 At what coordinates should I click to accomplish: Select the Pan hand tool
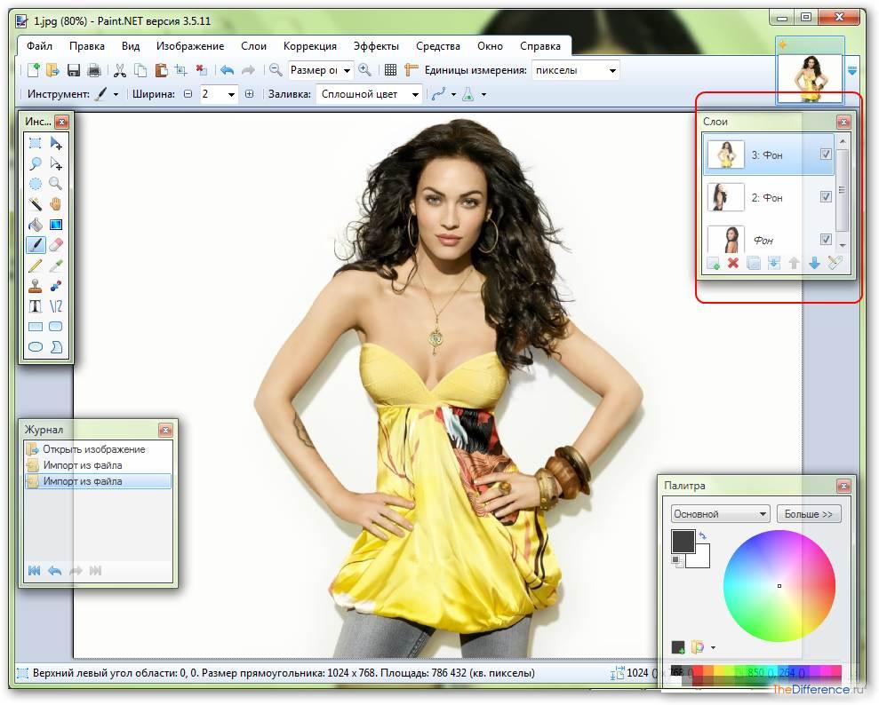56,204
